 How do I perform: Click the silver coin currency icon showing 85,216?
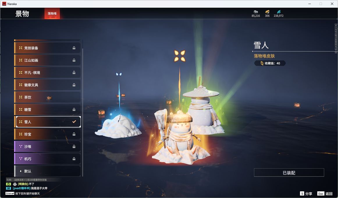(x=256, y=12)
